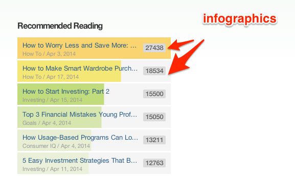Click 'Goals / Apr 4, 2014' category line
The height and width of the screenshot is (196, 295).
point(47,123)
